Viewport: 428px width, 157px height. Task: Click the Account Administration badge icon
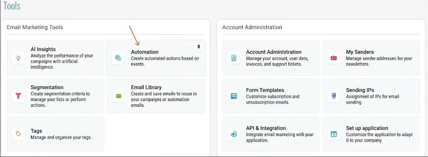pos(234,58)
